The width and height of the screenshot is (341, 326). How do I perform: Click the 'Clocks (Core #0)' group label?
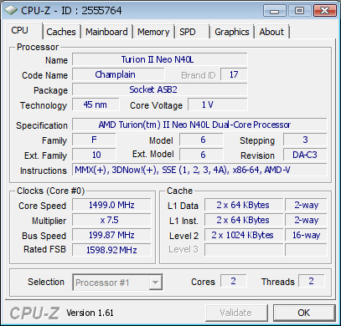50,191
